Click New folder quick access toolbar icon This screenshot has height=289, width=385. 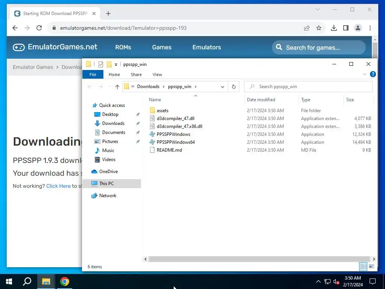click(109, 64)
